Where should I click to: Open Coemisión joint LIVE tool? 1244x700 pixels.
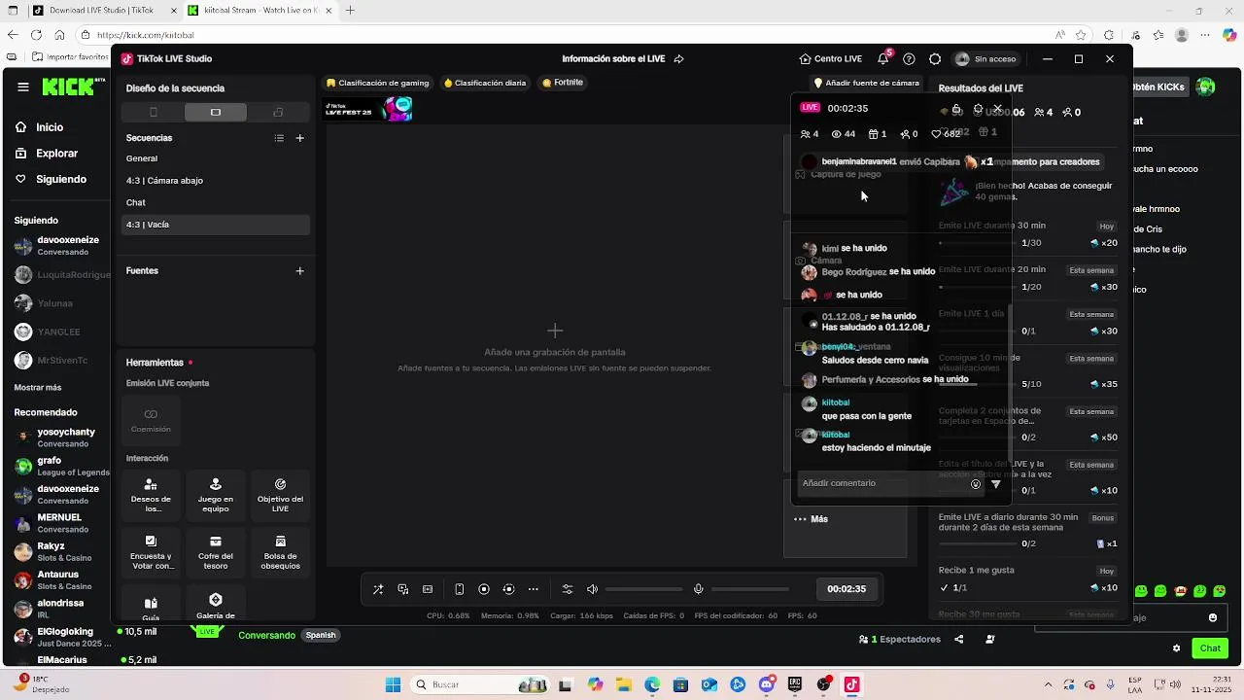(151, 420)
